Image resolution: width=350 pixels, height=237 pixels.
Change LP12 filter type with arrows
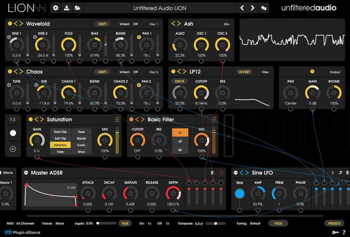tap(182, 71)
